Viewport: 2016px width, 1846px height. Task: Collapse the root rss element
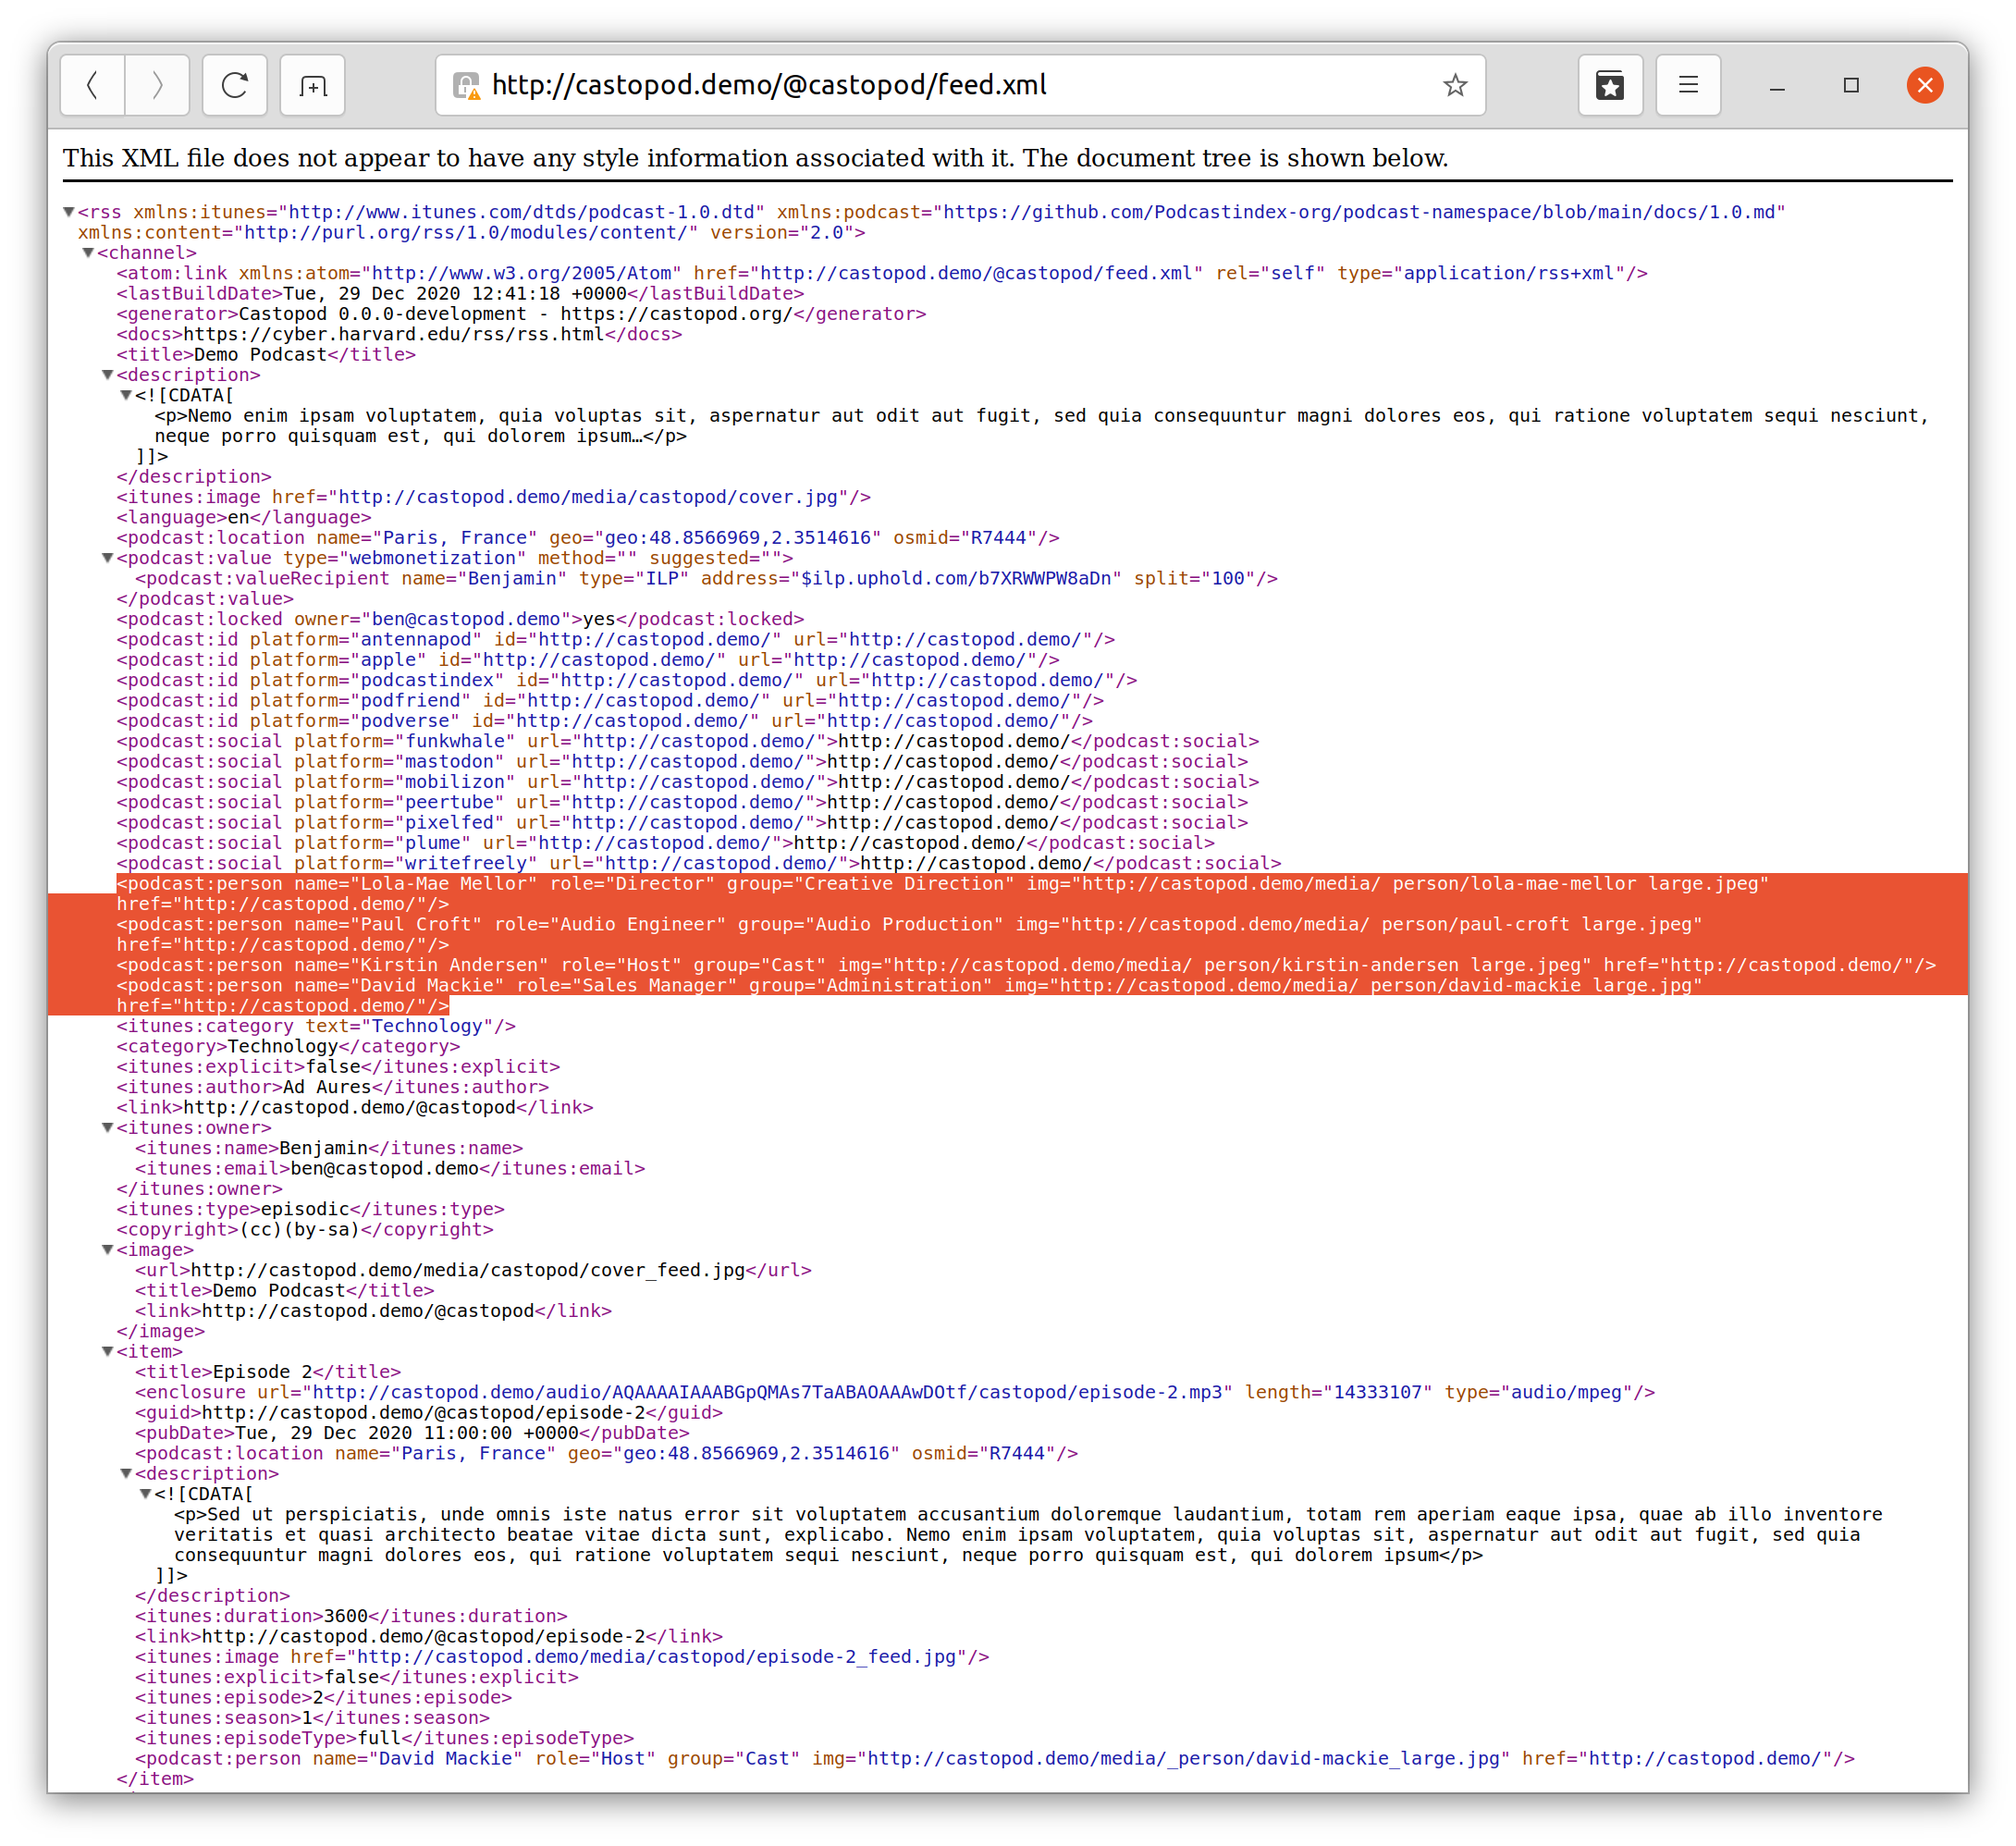tap(69, 212)
